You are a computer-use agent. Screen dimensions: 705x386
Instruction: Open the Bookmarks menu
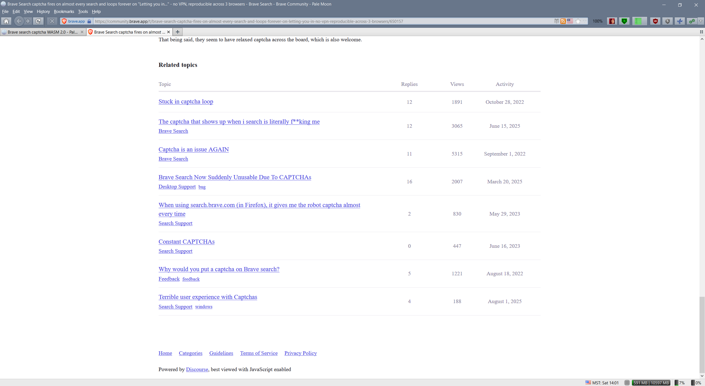tap(64, 12)
